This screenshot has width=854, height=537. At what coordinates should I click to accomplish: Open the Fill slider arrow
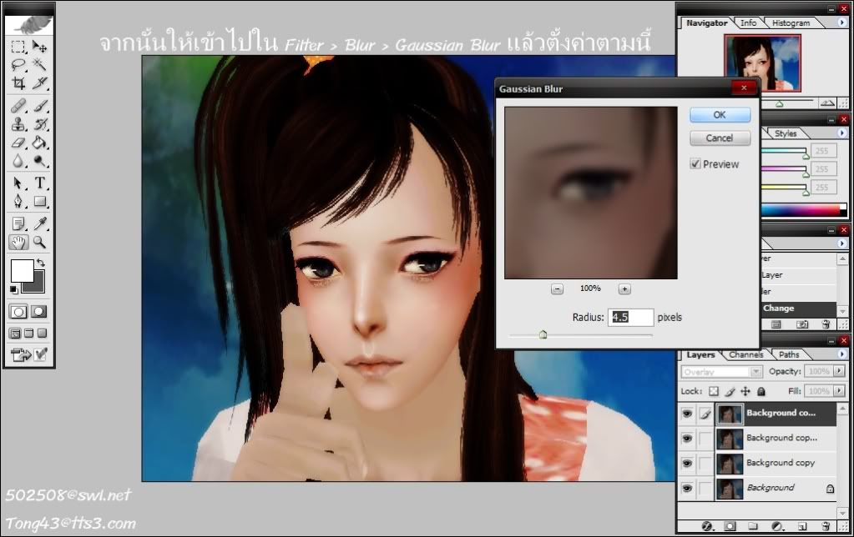(x=839, y=390)
